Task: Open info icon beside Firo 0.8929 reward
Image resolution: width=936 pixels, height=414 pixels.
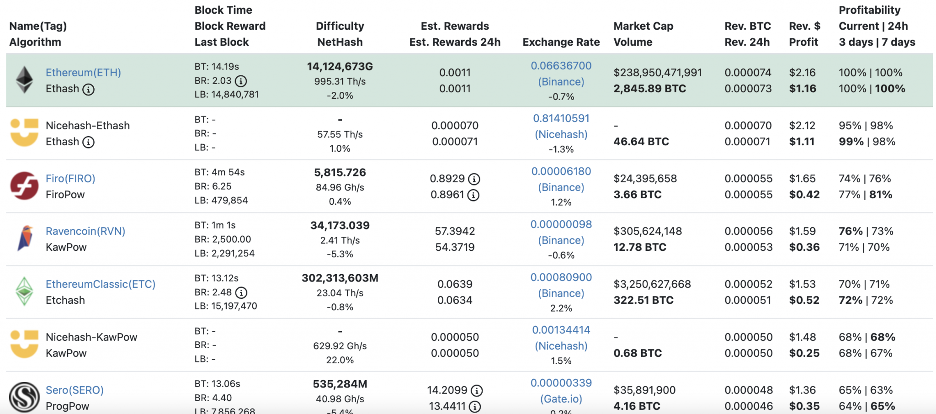Action: coord(474,179)
